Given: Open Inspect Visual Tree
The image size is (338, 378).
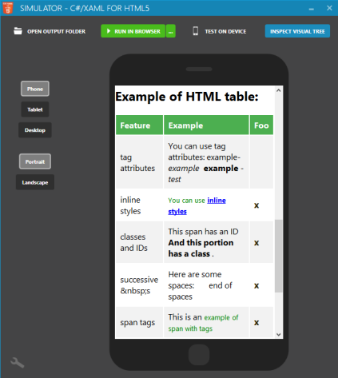Looking at the screenshot, I should 297,31.
